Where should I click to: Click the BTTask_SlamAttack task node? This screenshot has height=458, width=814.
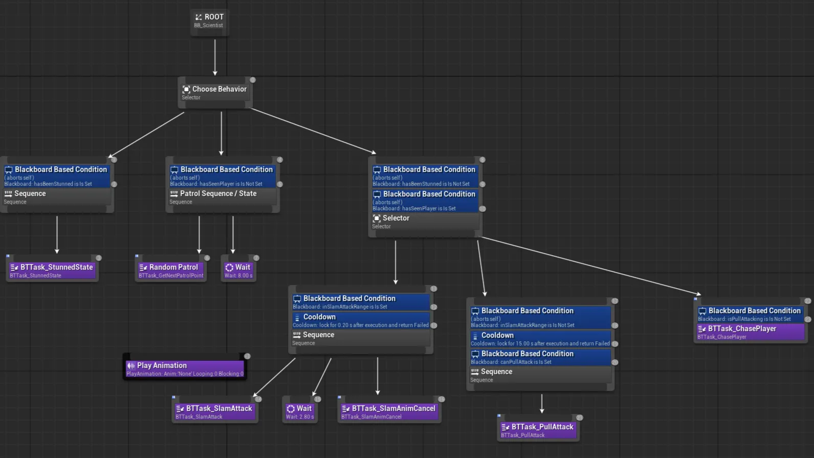215,411
